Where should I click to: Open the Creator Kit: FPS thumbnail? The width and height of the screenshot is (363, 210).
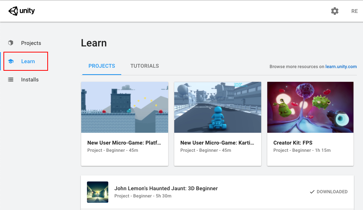310,107
